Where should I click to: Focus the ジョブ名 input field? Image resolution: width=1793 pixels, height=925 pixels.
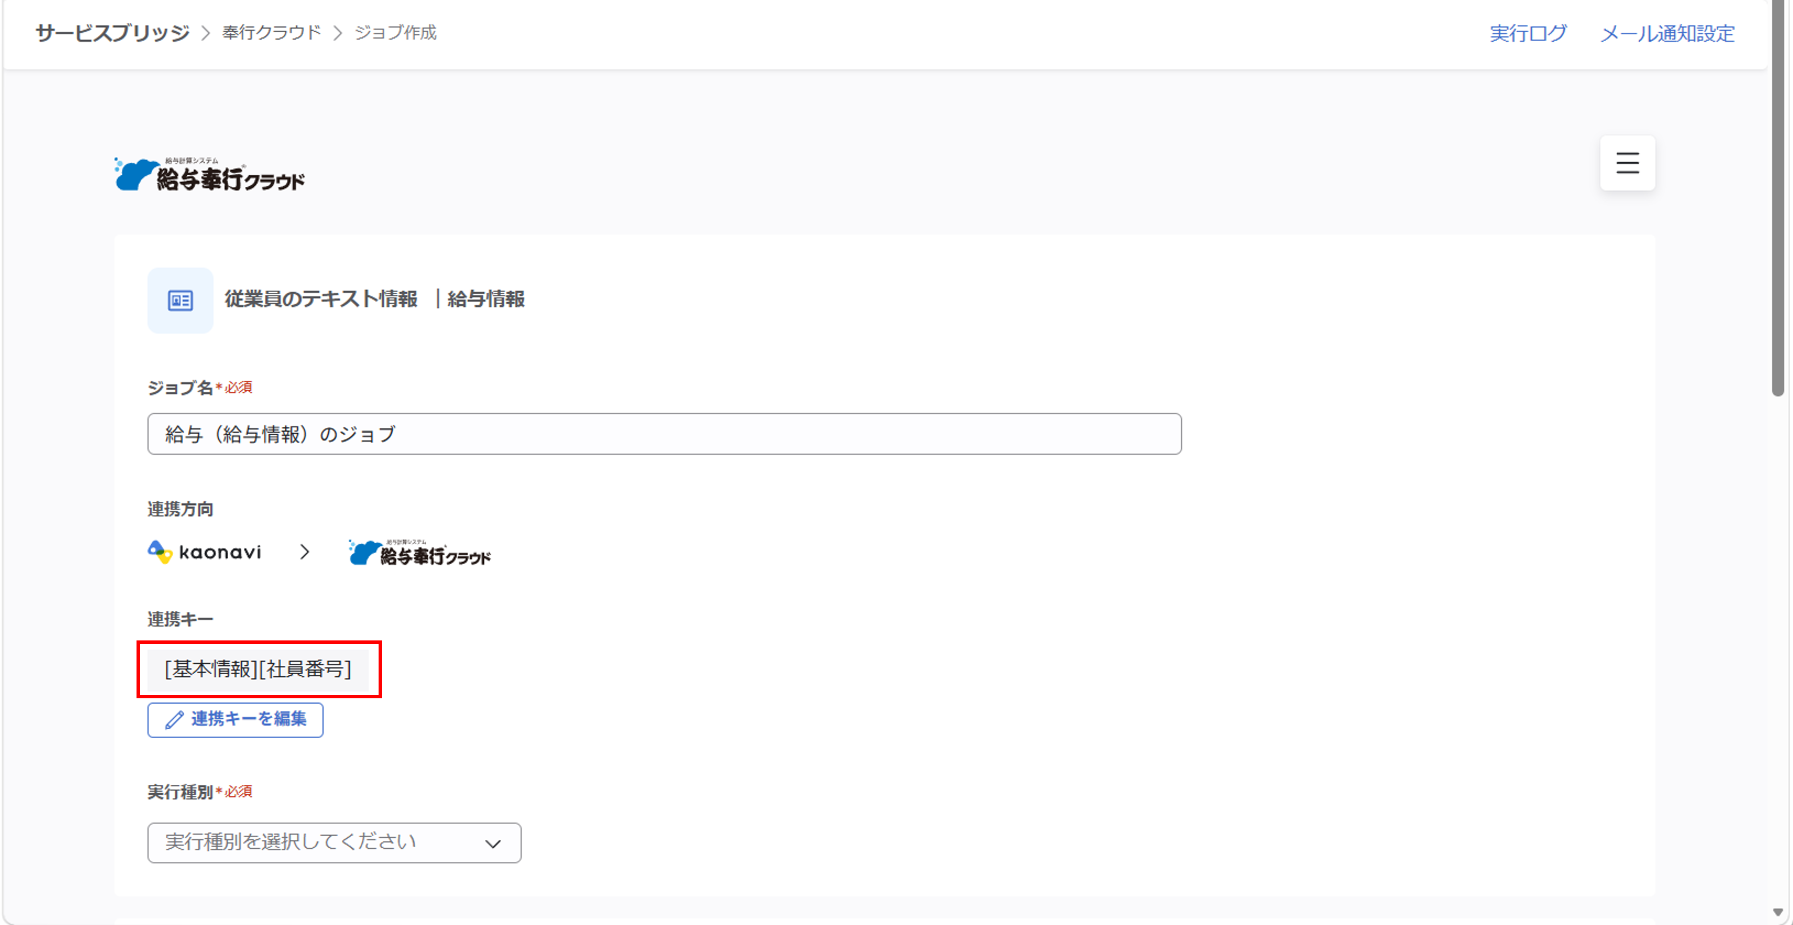[664, 434]
